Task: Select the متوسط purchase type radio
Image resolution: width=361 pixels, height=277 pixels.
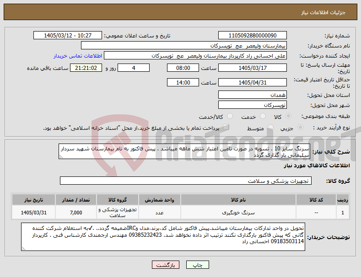Action: (270, 128)
